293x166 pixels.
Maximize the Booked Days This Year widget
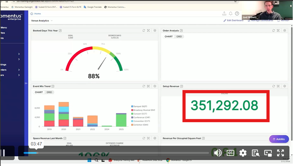pos(148,30)
